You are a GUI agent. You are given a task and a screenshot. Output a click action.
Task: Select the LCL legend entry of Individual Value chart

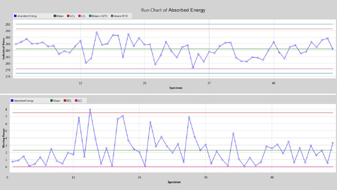pos(82,16)
